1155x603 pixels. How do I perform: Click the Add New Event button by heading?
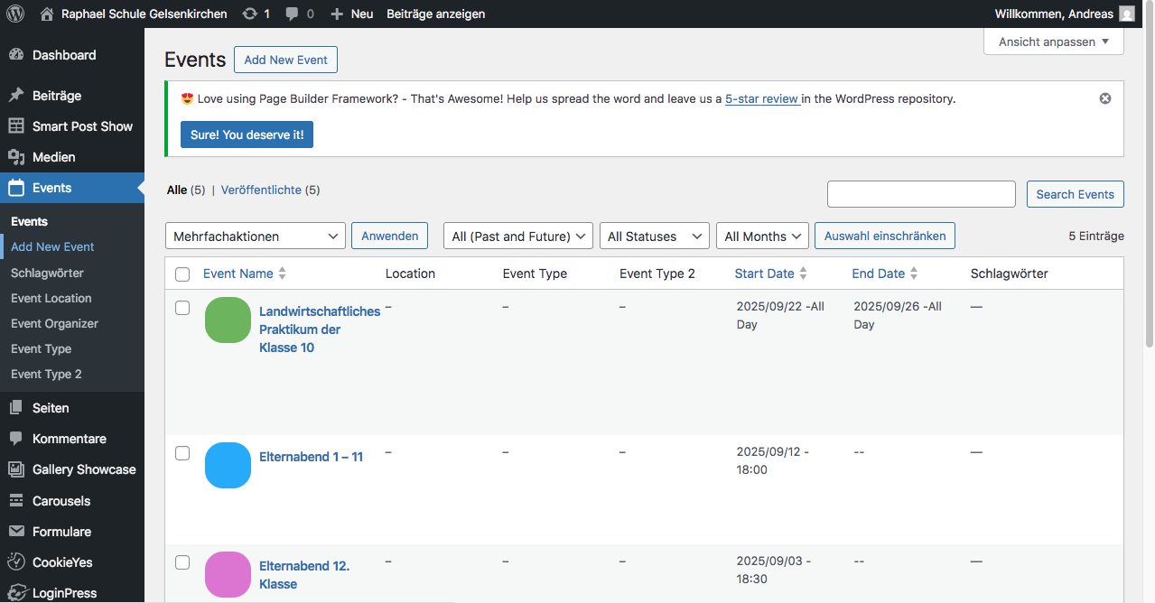[x=285, y=60]
